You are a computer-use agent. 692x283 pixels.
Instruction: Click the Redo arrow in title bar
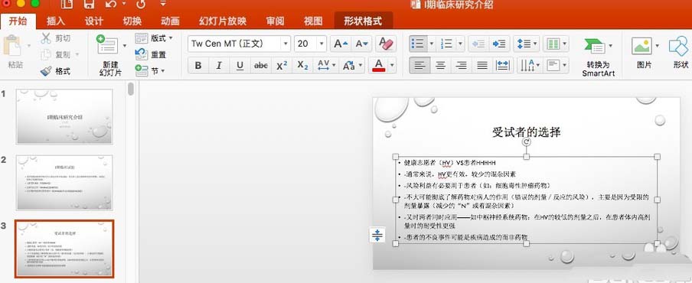[x=141, y=5]
